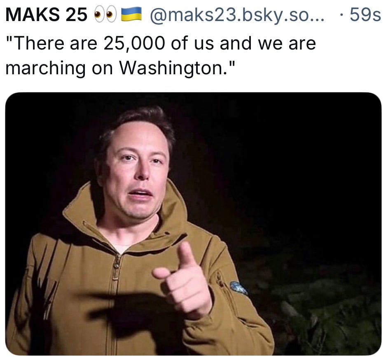The height and width of the screenshot is (362, 388).
Task: Click the eyes emoji beside MAKS 25
Action: tap(105, 14)
